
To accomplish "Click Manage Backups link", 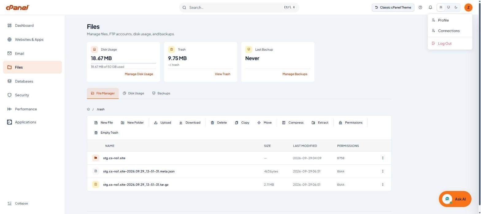I will tap(295, 74).
